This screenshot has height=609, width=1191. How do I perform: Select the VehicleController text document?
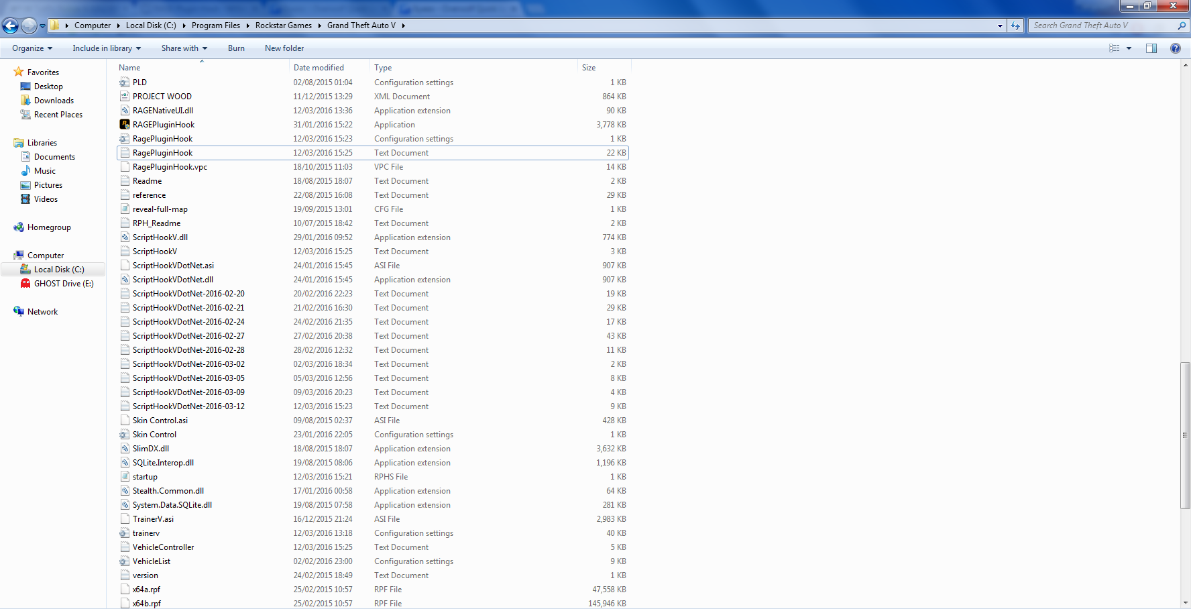coord(372,547)
